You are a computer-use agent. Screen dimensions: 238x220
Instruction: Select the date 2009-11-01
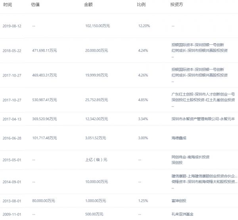(12, 214)
